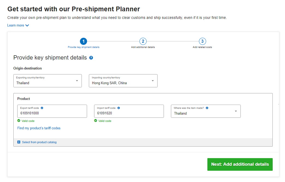The width and height of the screenshot is (285, 182).
Task: Open the Where was the item made dropdown
Action: click(236, 111)
